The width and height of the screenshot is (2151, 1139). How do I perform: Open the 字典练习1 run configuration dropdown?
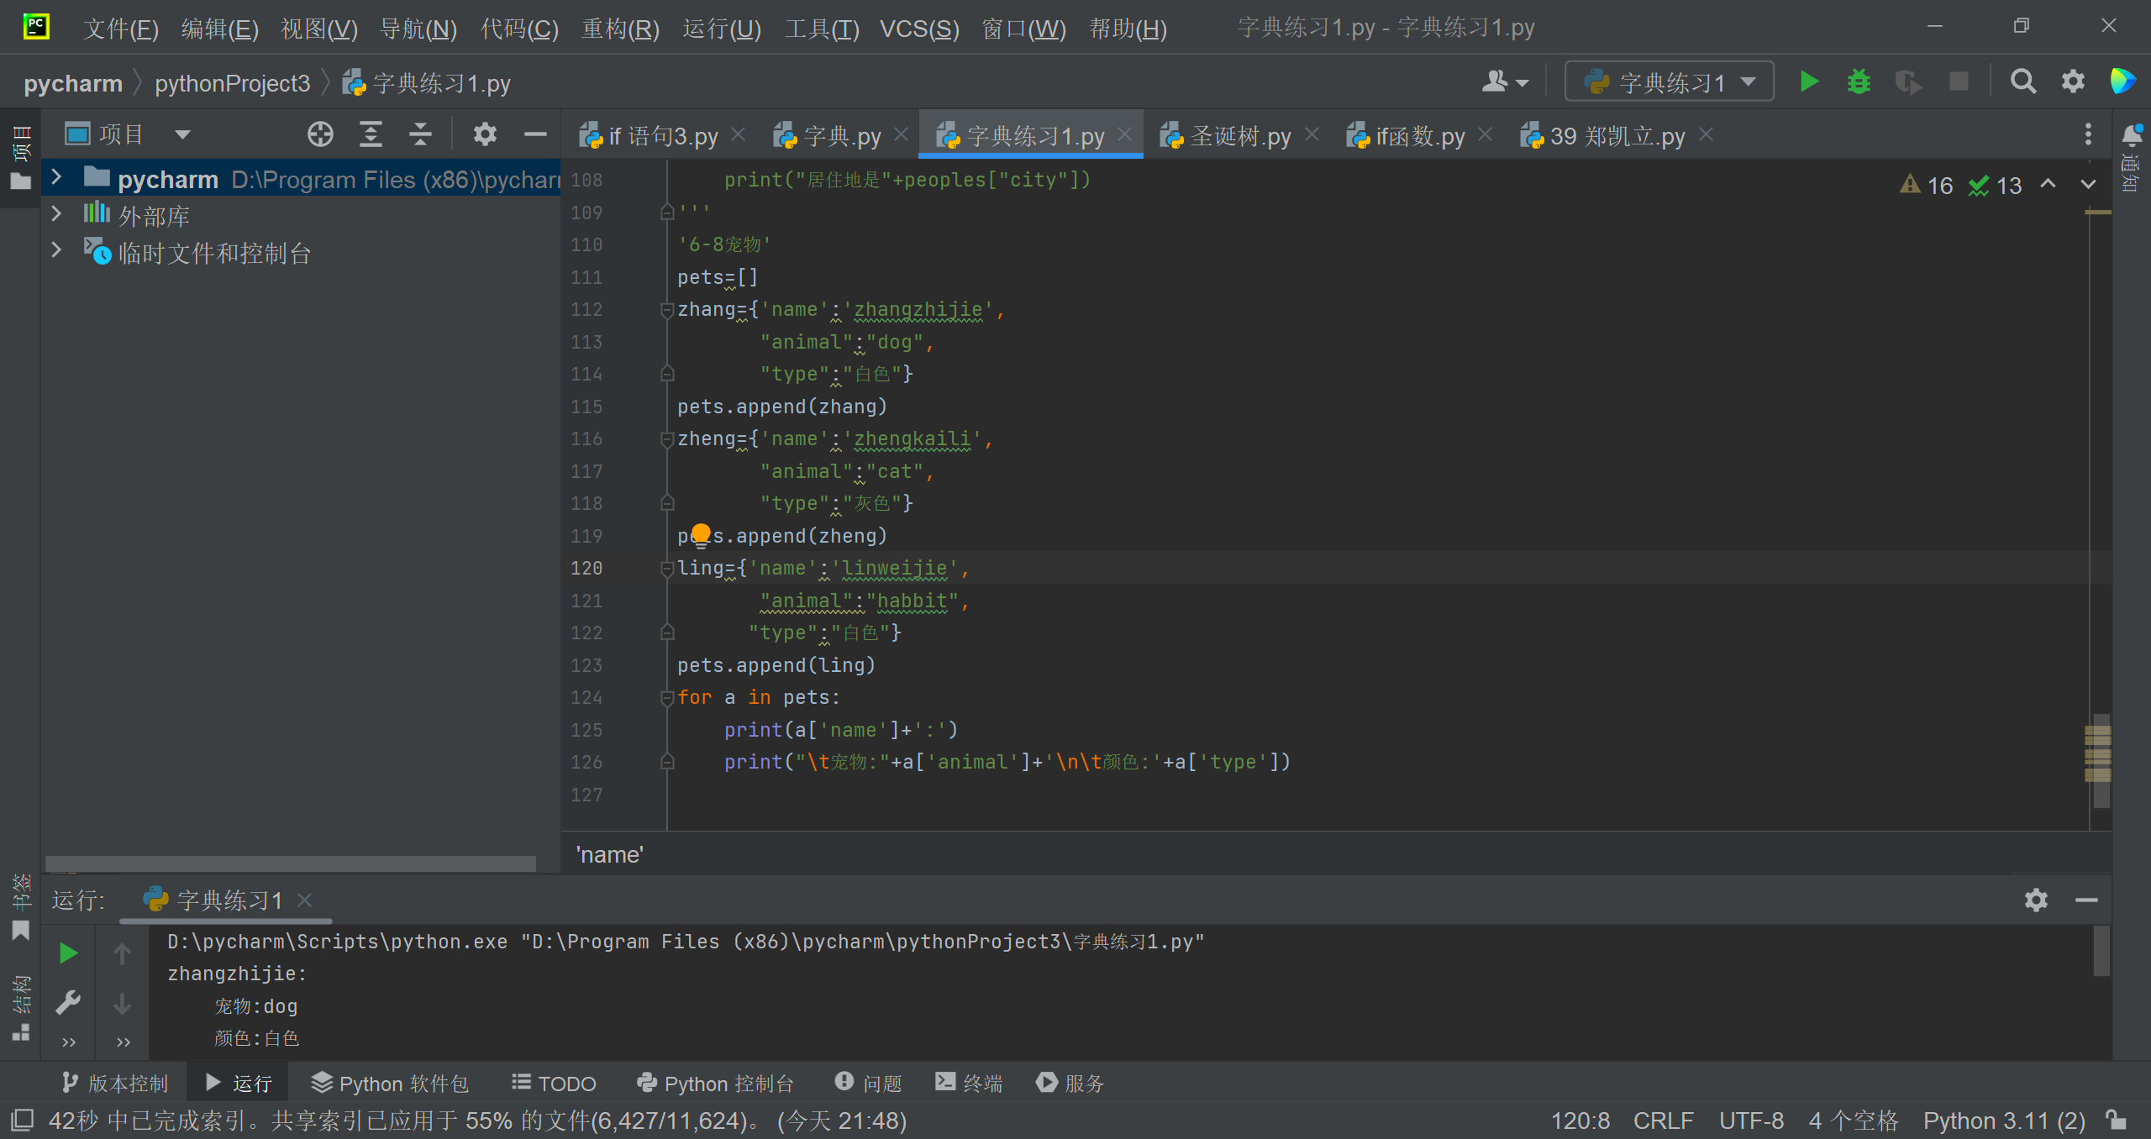[x=1670, y=82]
